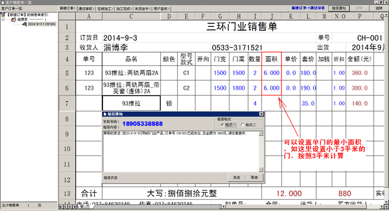Click the 短信通知 toolbar button
This screenshot has width=389, height=211.
[x=339, y=8]
